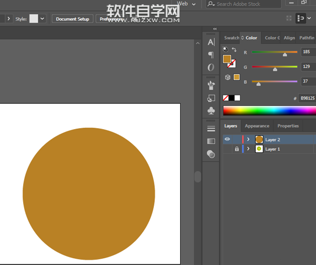Click the Document Setup button
The image size is (316, 265).
click(x=73, y=19)
